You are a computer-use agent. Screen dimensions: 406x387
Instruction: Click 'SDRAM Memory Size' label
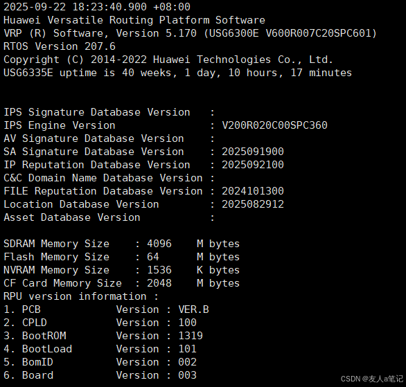[56, 244]
